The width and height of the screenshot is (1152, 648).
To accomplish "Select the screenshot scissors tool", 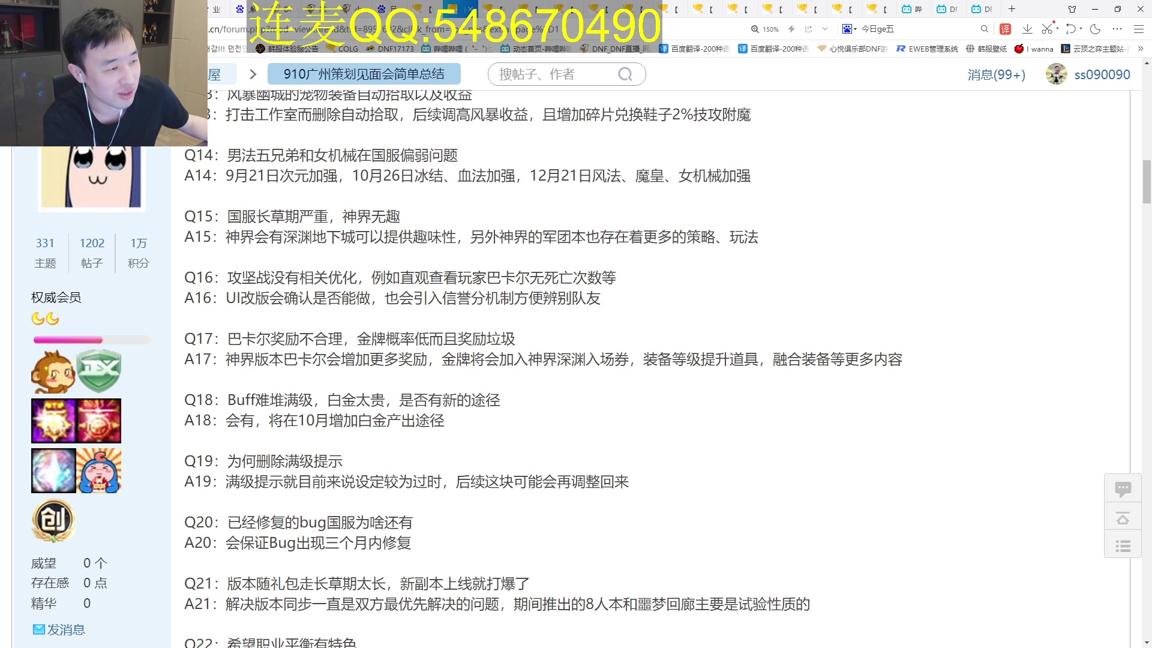I will [1048, 28].
